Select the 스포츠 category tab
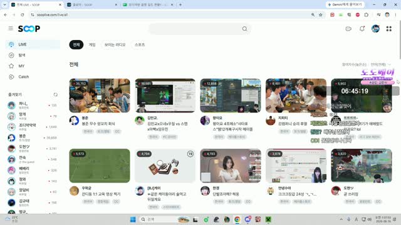This screenshot has height=225, width=401. tap(140, 44)
